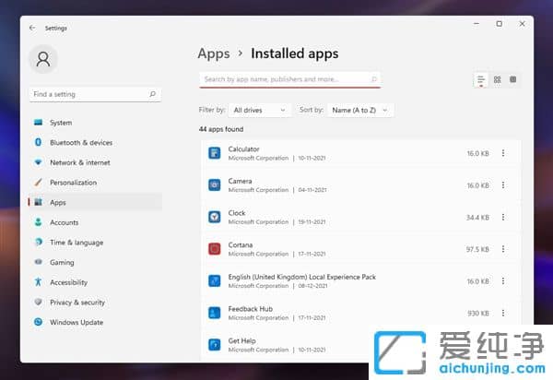
Task: Click the Network wifi icon
Action: click(38, 162)
